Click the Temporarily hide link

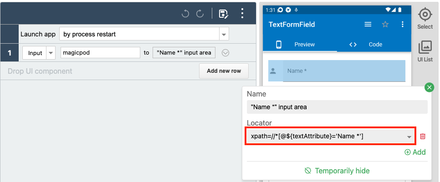pos(337,171)
